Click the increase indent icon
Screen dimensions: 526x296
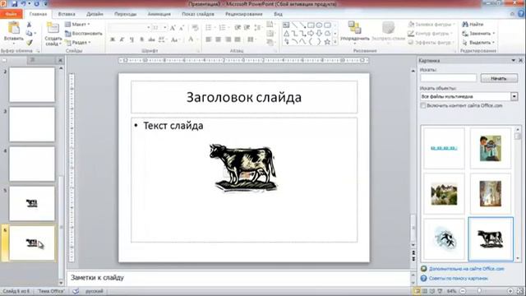click(247, 27)
